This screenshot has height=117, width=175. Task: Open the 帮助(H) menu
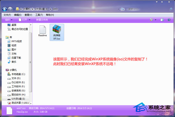coord(50,15)
